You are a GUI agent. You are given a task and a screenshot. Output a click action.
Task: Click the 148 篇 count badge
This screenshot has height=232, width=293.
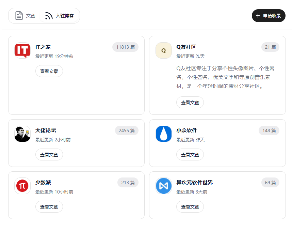269,130
